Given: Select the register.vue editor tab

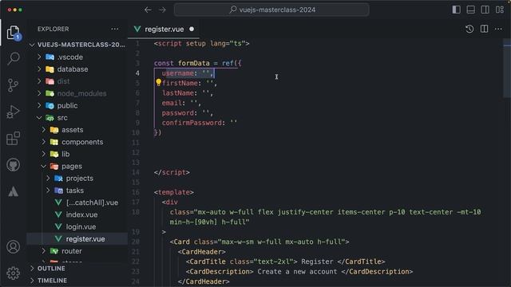Looking at the screenshot, I should coord(164,29).
